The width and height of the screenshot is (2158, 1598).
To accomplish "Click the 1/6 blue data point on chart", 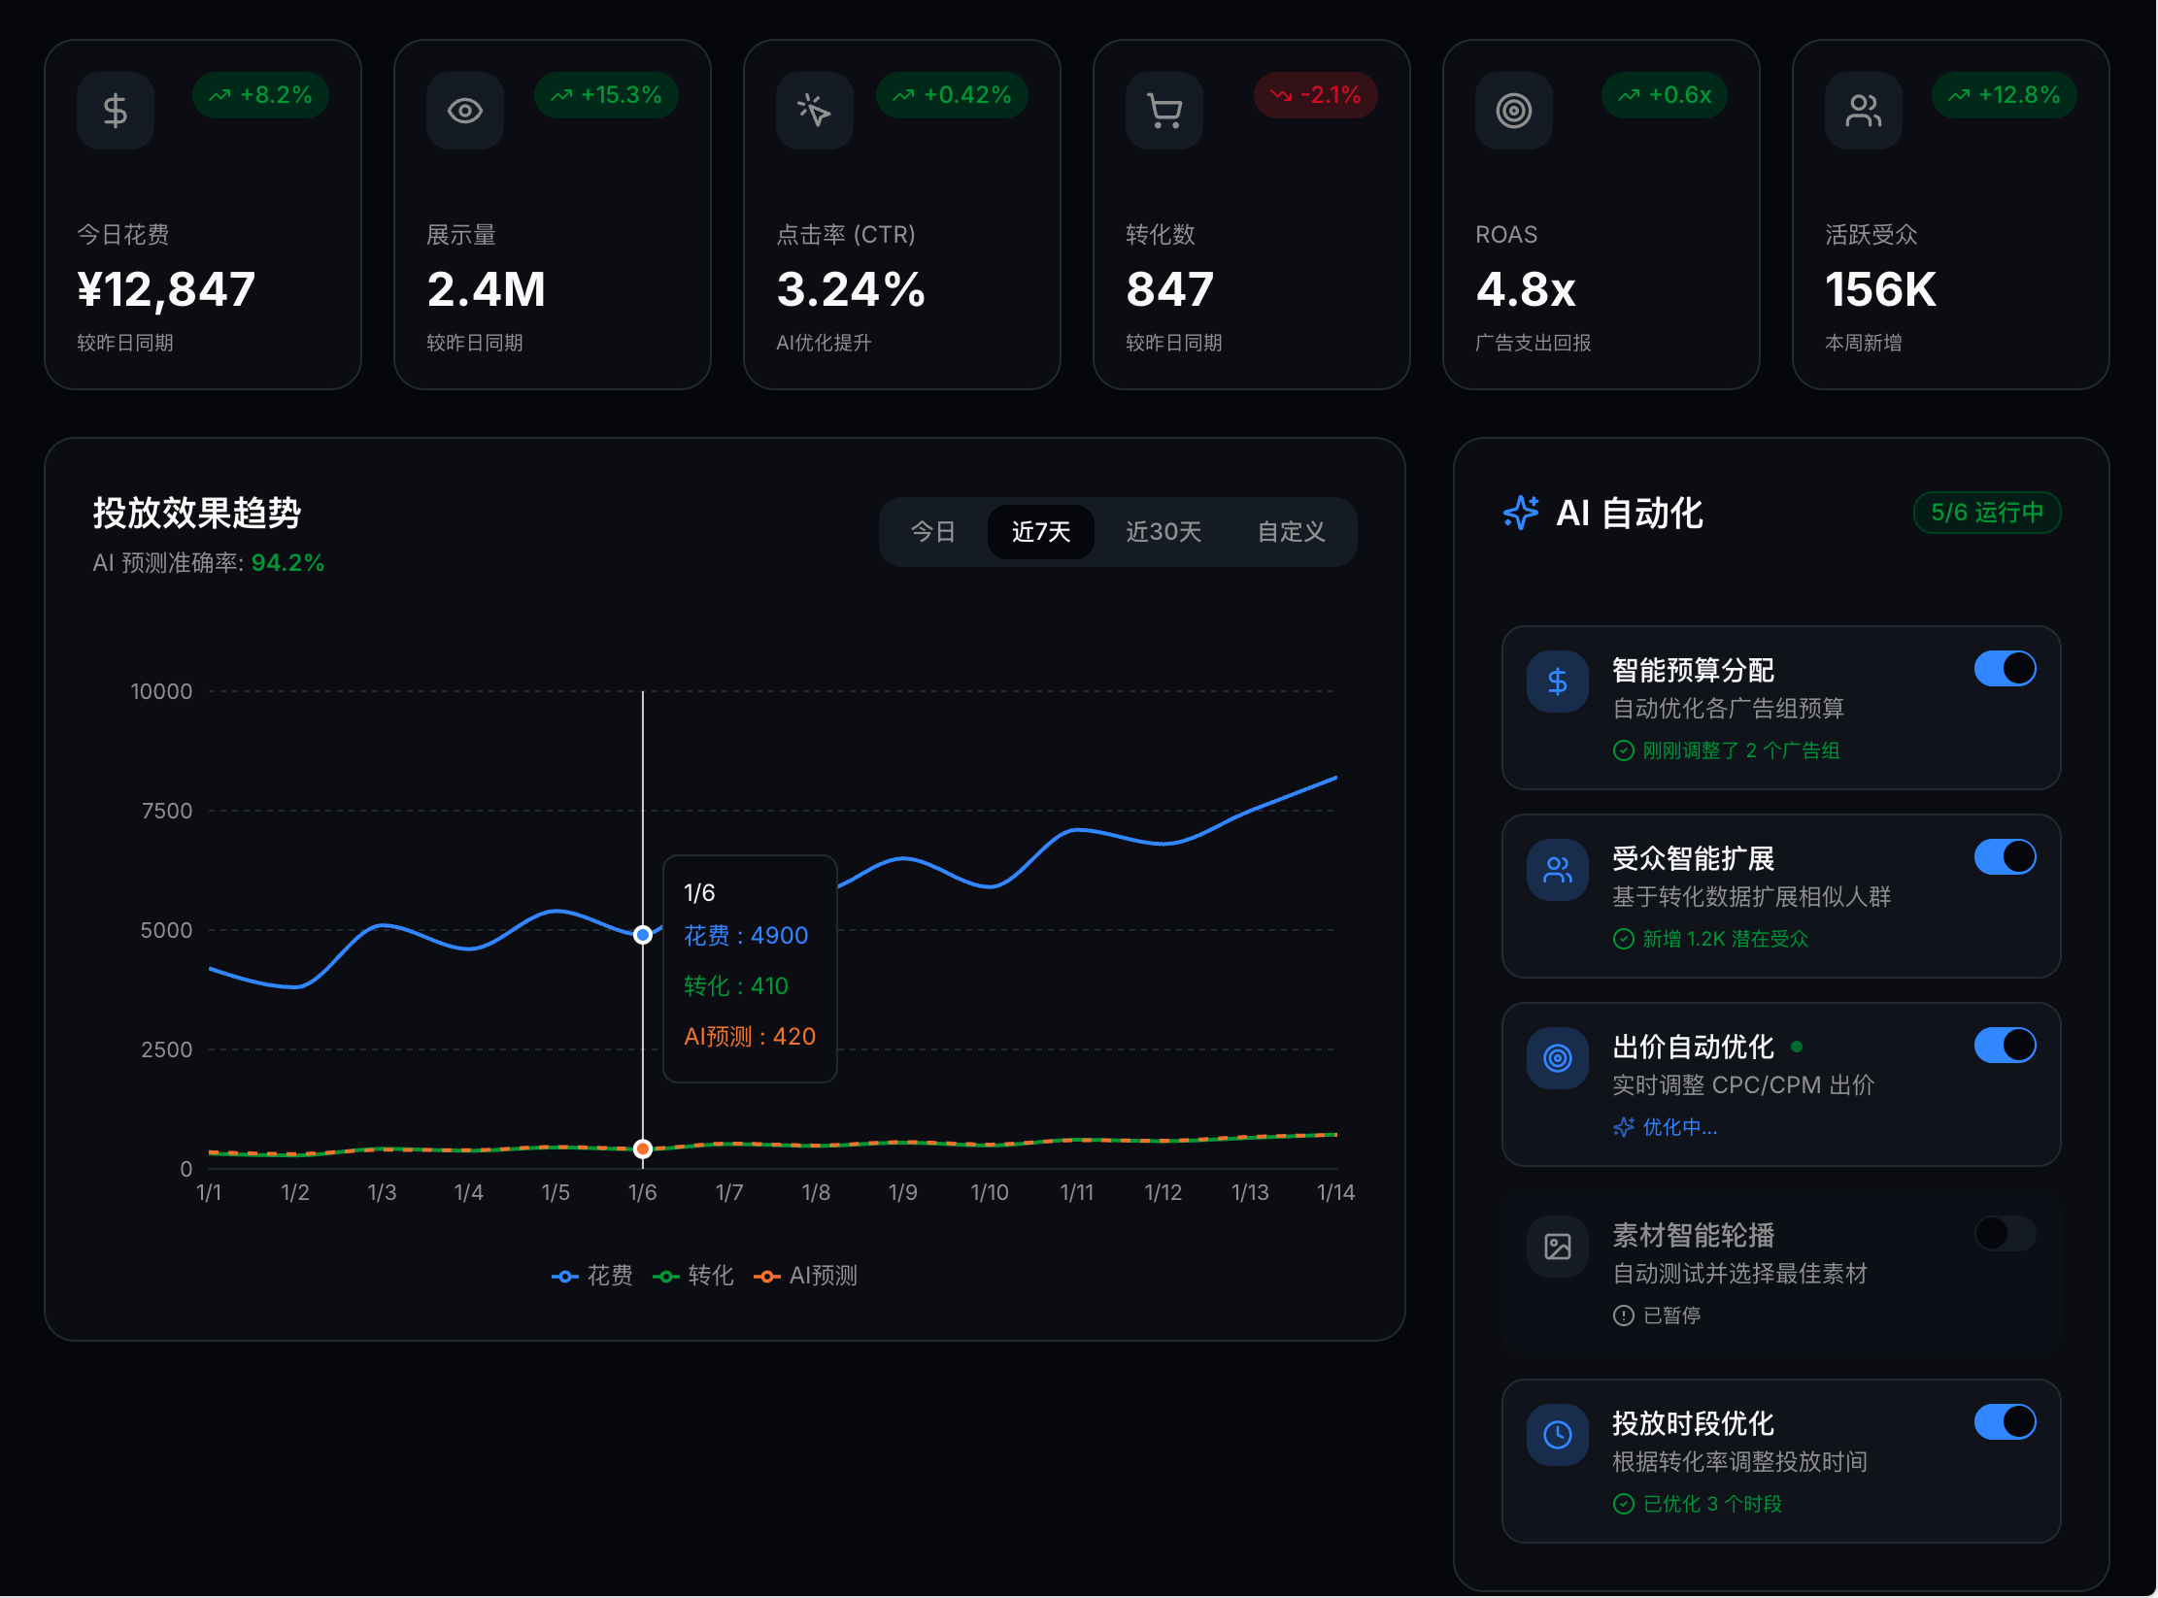I will tap(643, 935).
